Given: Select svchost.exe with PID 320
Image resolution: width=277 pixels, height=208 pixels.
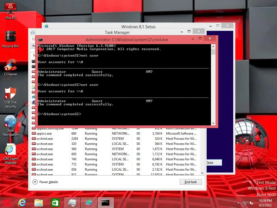Looking at the screenshot, I should [116, 144].
